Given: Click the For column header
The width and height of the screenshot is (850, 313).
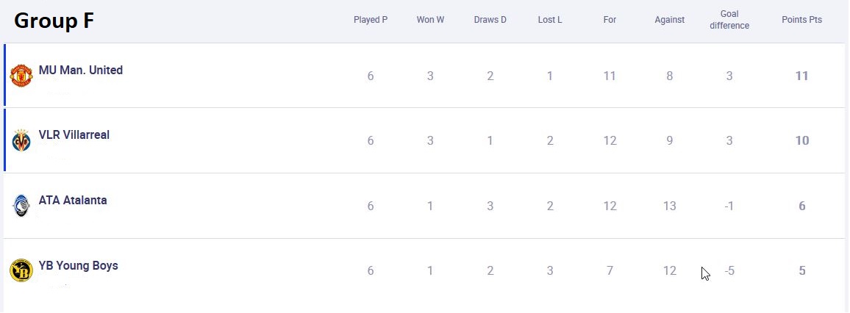Looking at the screenshot, I should click(x=610, y=20).
